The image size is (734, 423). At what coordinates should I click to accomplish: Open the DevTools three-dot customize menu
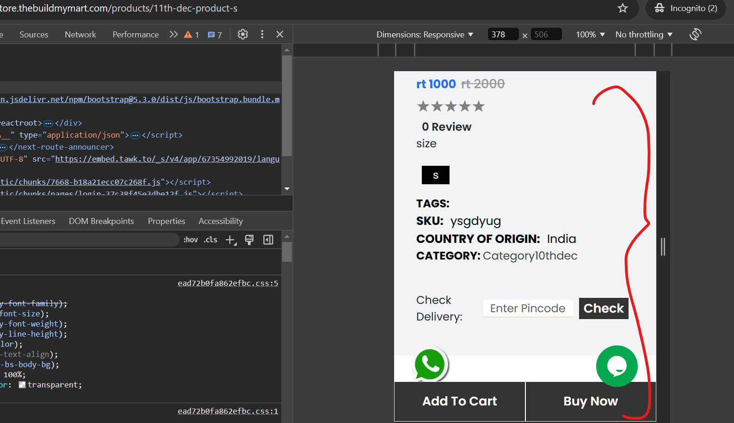tap(262, 34)
